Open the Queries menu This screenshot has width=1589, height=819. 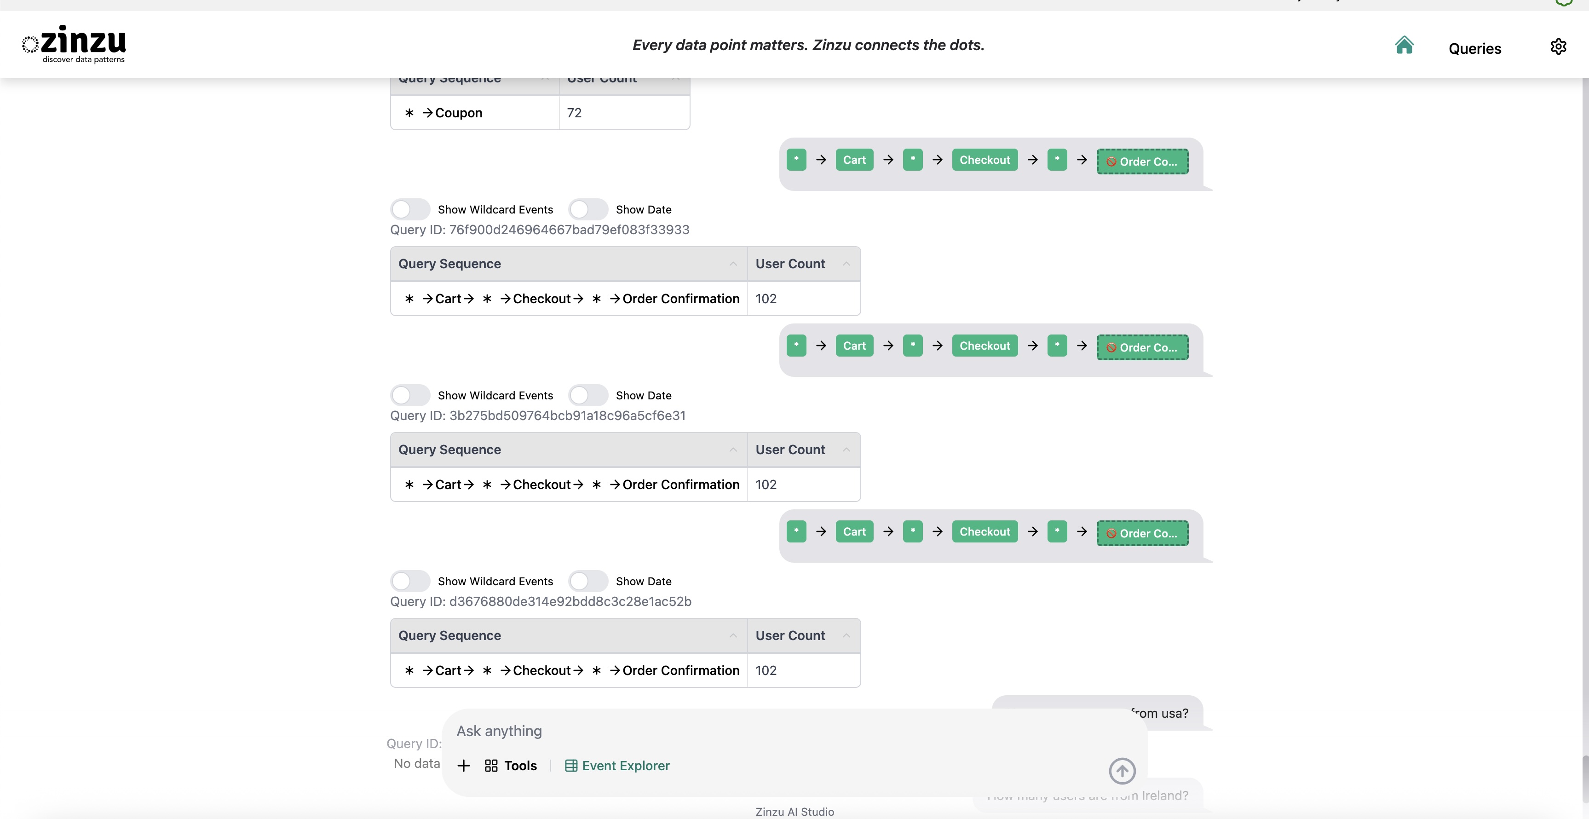coord(1474,49)
